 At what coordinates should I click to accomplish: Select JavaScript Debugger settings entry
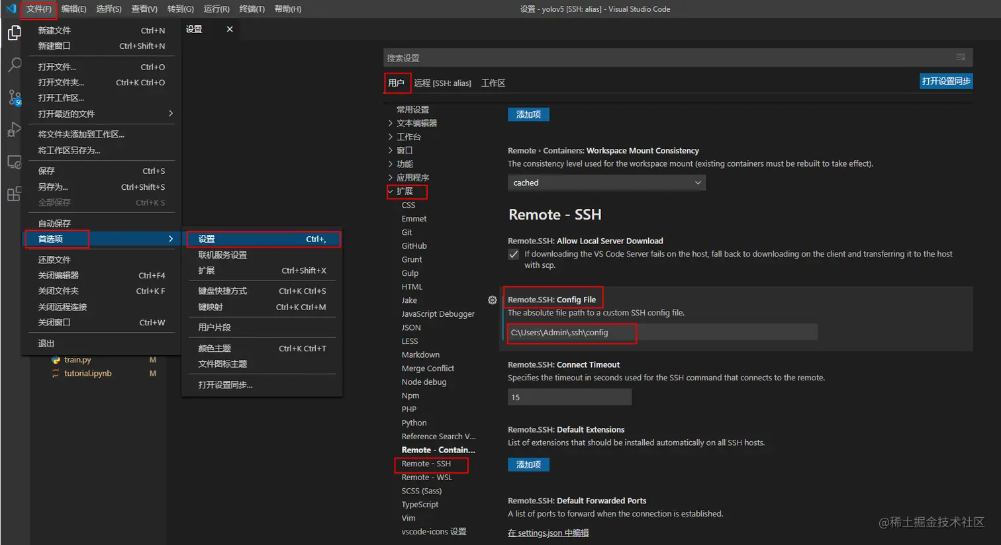click(438, 314)
